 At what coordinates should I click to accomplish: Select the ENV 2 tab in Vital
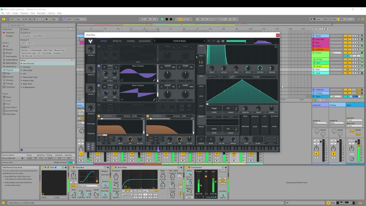[201, 56]
